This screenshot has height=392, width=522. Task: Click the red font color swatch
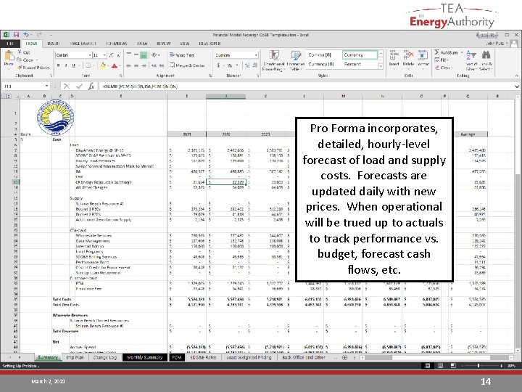115,65
